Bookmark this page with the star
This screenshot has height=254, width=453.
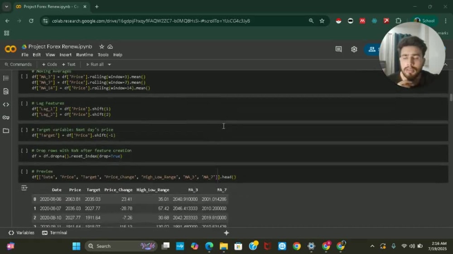coord(322,21)
